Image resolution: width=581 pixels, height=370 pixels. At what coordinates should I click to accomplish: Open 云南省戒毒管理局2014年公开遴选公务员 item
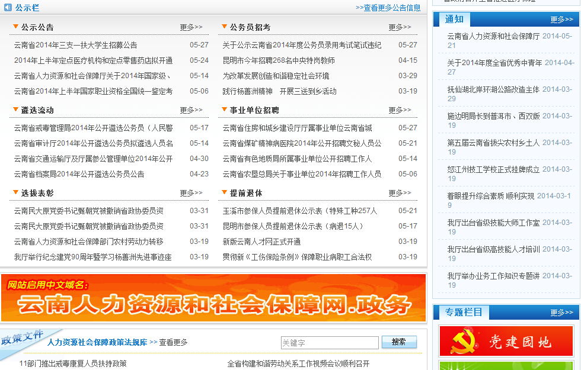tap(94, 128)
